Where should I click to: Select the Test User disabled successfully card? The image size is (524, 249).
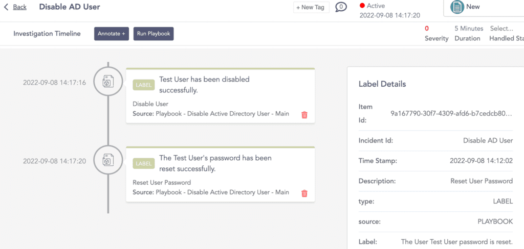pyautogui.click(x=220, y=96)
